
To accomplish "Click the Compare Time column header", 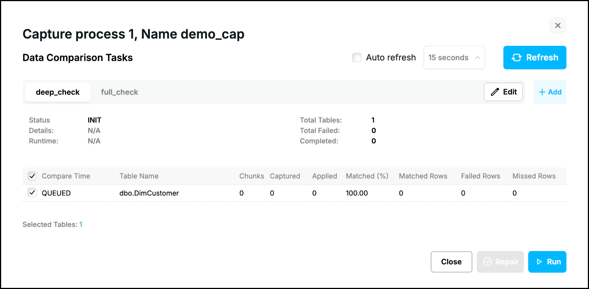I will point(66,176).
